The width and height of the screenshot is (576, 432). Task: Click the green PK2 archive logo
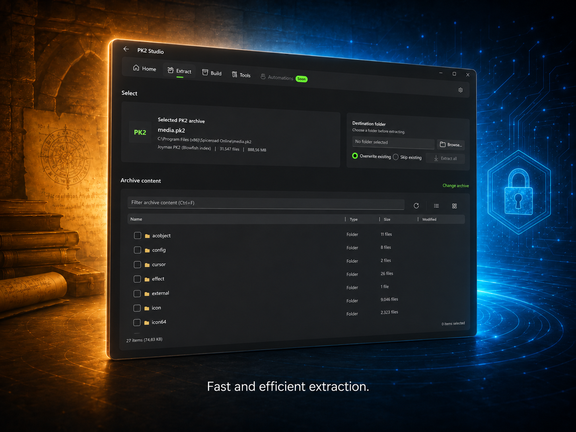(x=140, y=132)
